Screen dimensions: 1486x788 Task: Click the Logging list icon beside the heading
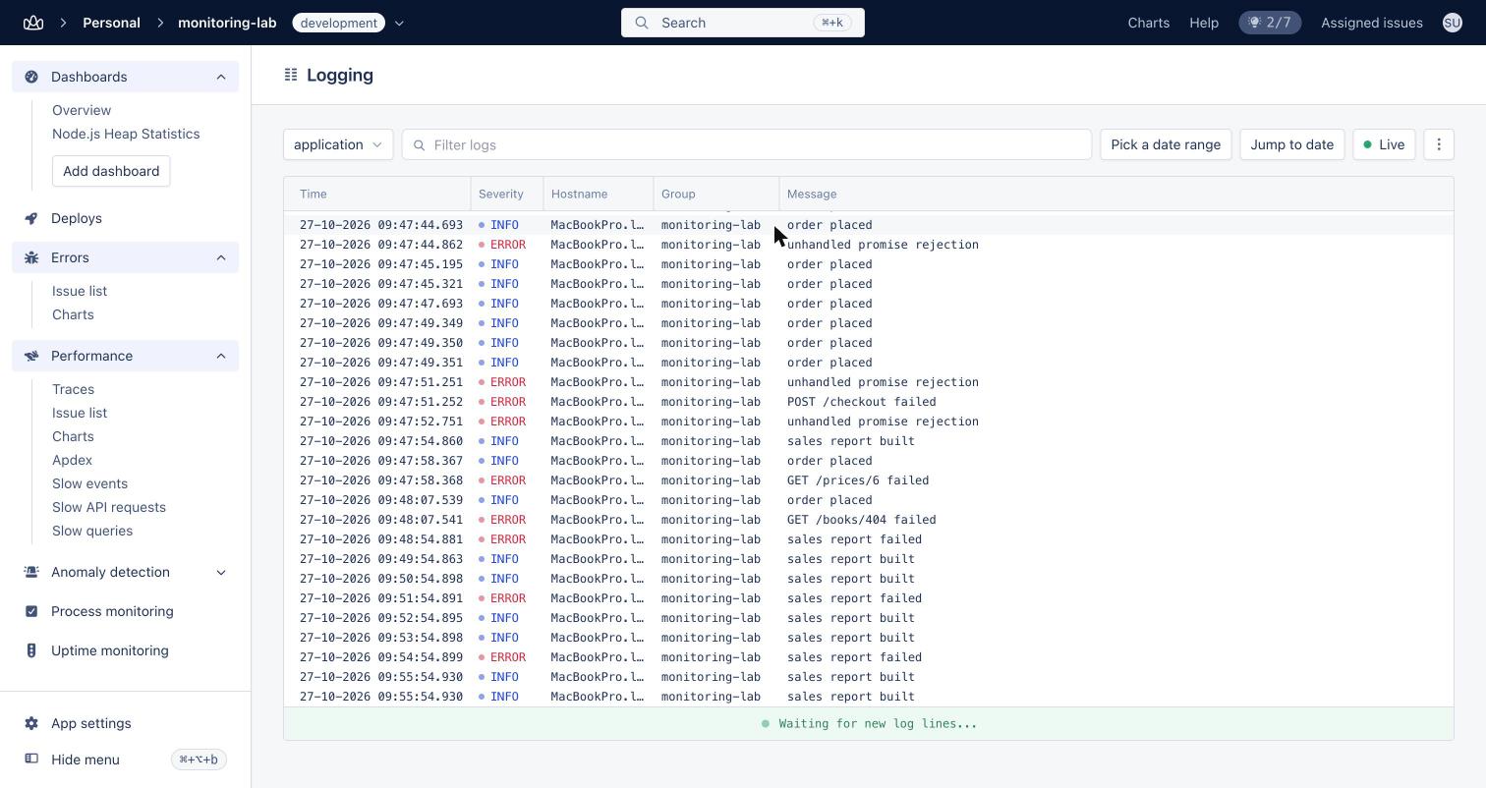[291, 75]
